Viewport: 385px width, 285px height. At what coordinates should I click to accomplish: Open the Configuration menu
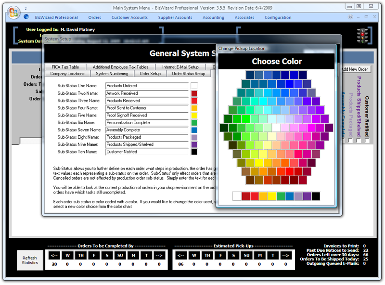click(x=278, y=17)
